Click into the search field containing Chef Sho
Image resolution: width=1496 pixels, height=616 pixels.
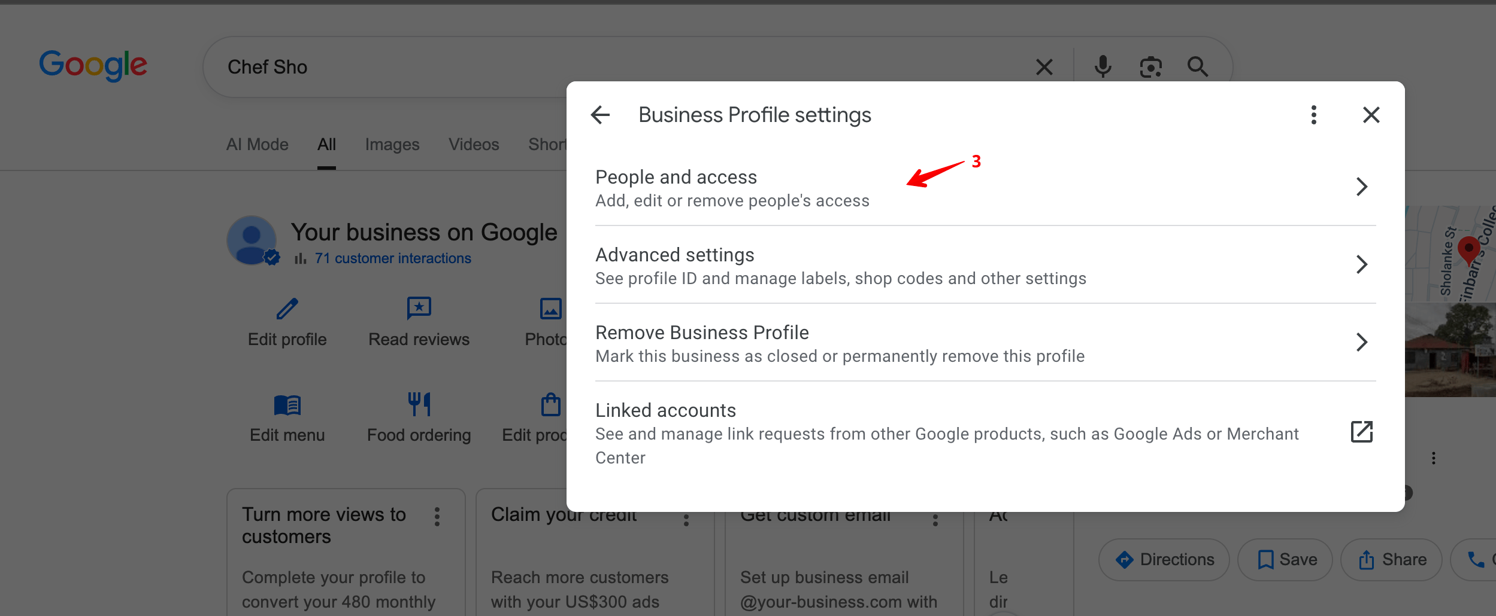623,67
